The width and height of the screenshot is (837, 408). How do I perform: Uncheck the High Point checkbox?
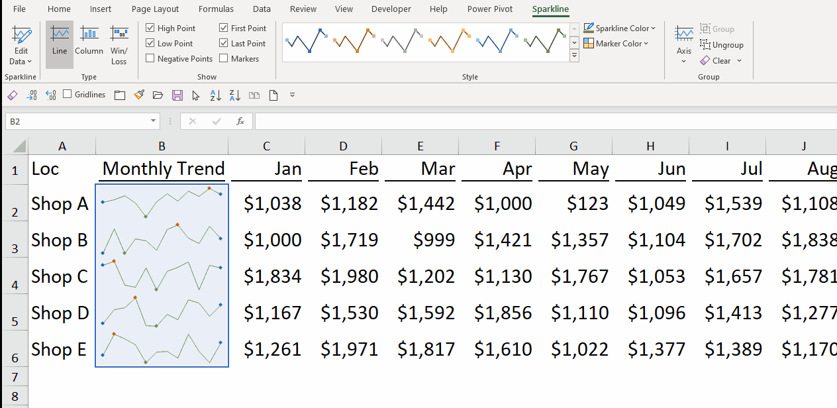pos(150,28)
